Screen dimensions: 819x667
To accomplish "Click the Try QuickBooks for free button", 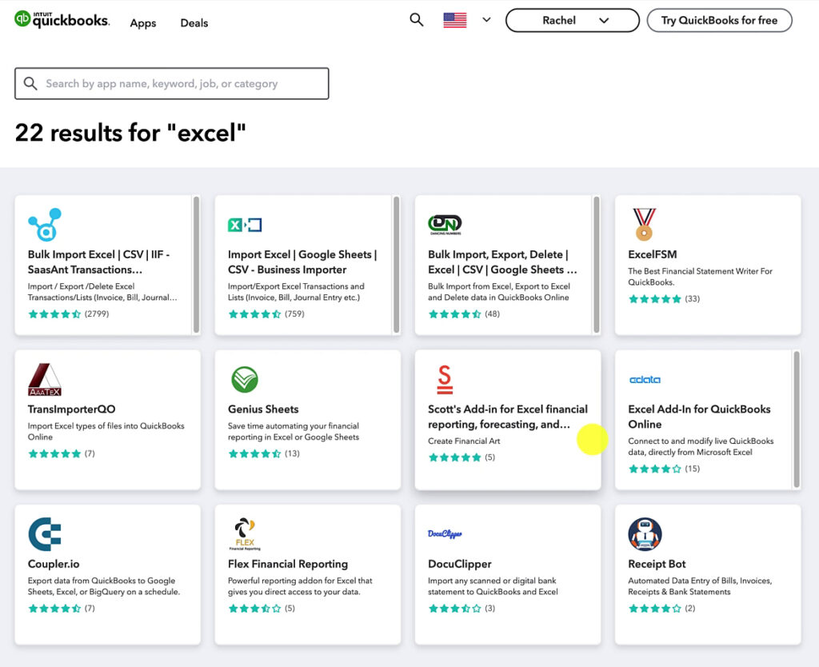I will click(719, 20).
